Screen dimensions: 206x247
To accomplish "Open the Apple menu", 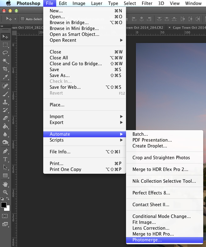I will click(x=9, y=3).
